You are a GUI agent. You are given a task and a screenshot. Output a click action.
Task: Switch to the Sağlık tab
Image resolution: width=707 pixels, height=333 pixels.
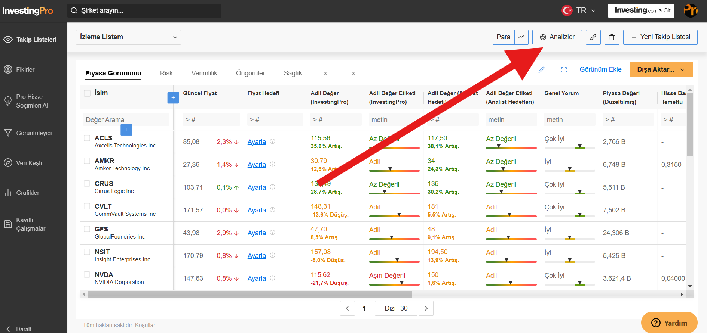[293, 73]
